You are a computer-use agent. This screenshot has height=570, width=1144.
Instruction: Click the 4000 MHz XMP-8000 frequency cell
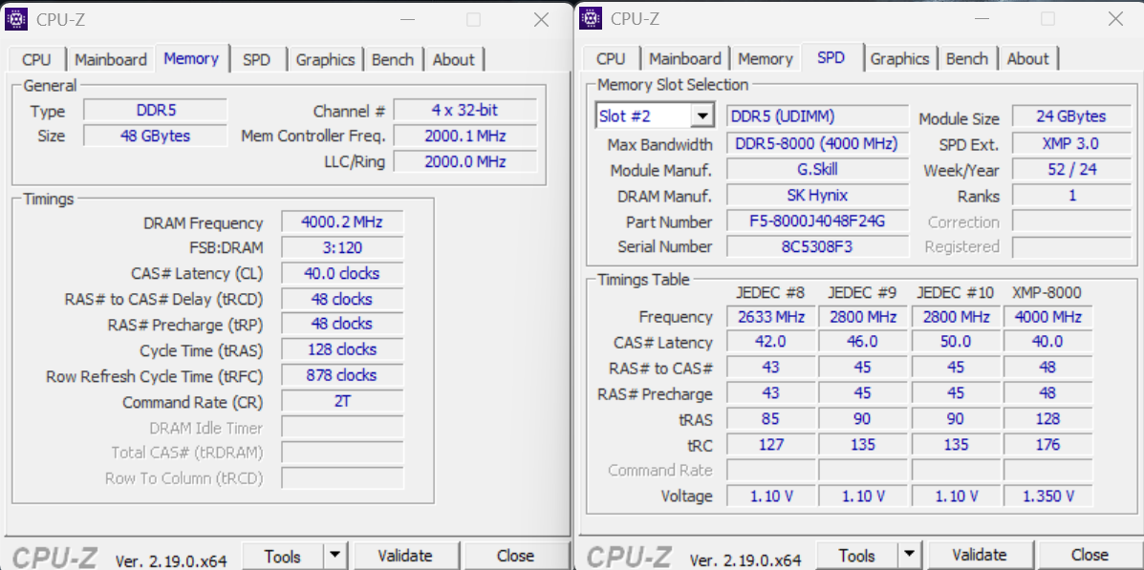(1047, 317)
